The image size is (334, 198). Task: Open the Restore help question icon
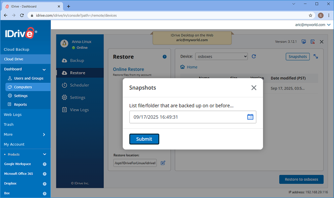pos(164,57)
